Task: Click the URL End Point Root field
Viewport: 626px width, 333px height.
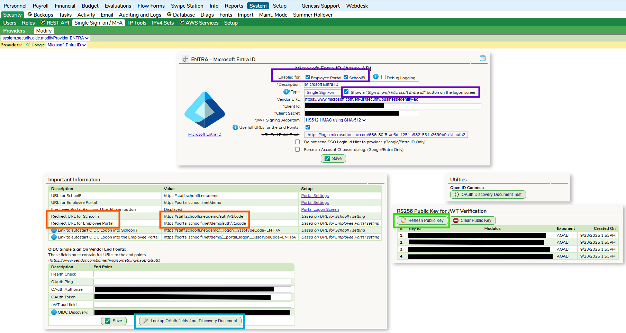Action: point(386,135)
